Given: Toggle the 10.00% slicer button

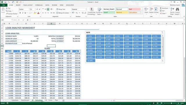Looking at the screenshot, I should 91,50.
